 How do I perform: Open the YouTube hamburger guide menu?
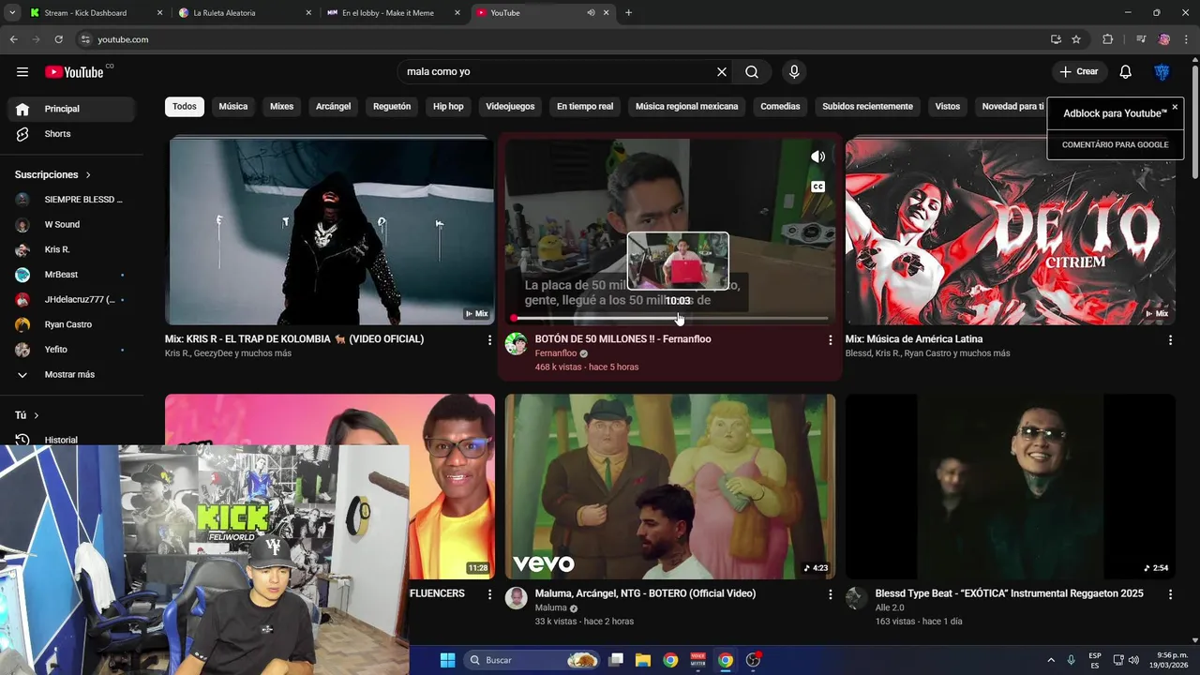(22, 72)
